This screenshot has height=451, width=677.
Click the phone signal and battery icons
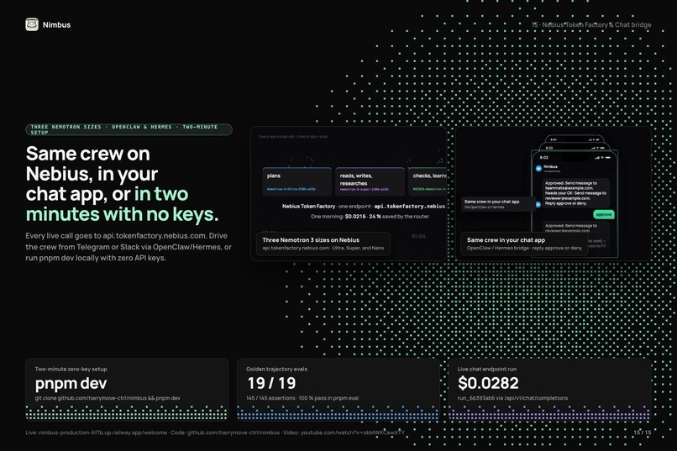603,157
